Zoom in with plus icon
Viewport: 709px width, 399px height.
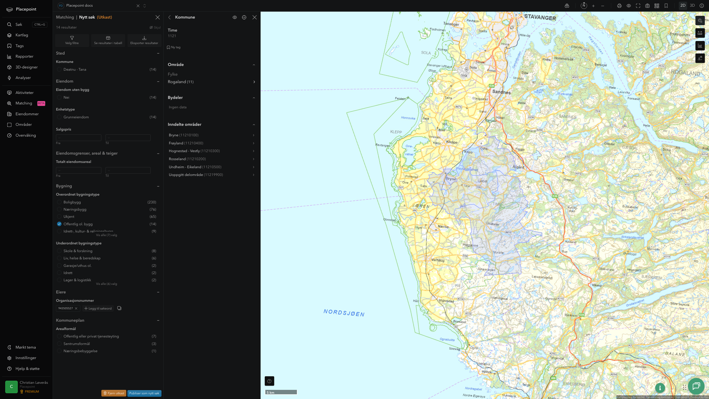tap(593, 6)
